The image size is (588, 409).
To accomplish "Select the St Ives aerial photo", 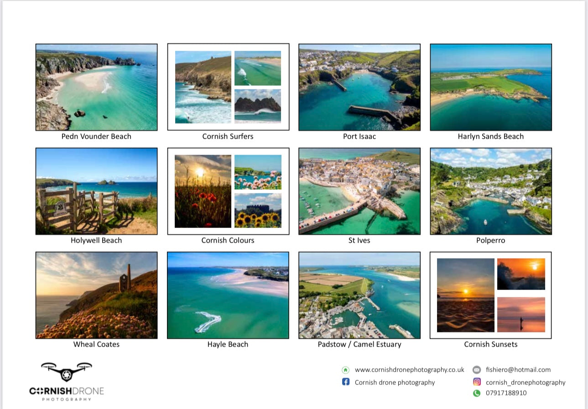I will click(x=359, y=191).
